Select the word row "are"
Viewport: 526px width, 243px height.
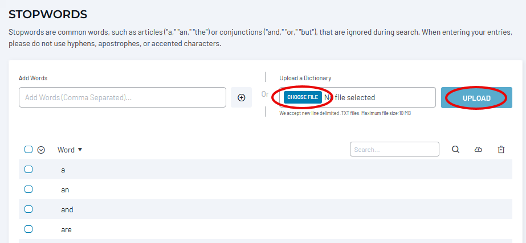[266, 229]
